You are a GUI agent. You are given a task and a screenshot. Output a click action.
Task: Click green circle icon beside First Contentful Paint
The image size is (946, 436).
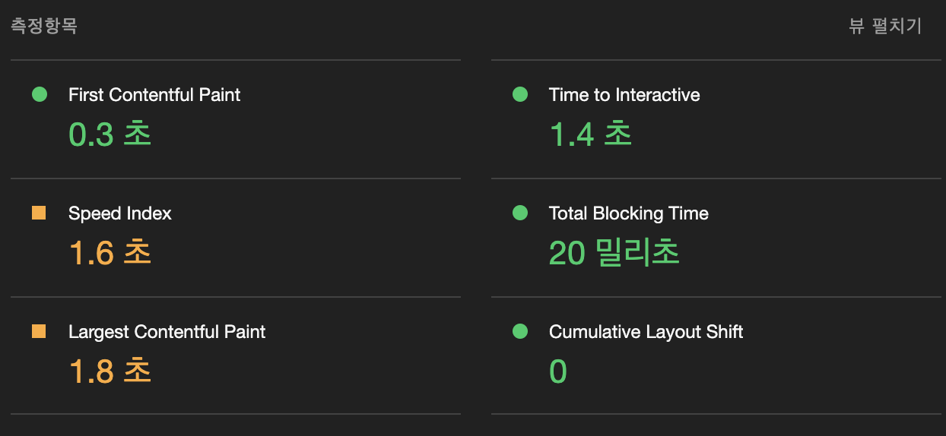pyautogui.click(x=40, y=95)
